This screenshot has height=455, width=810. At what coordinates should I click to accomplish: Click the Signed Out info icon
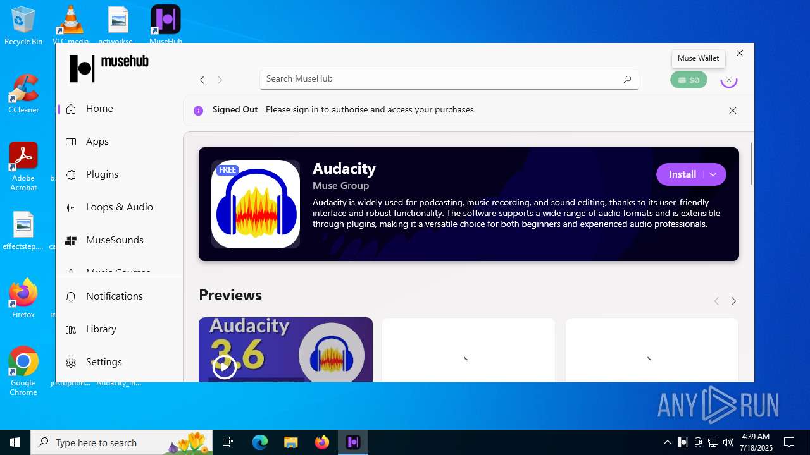click(198, 111)
